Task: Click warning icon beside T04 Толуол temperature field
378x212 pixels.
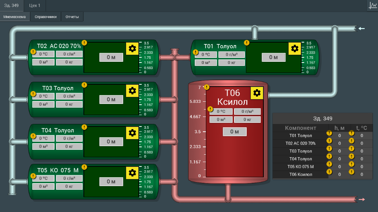Action: coord(33,136)
